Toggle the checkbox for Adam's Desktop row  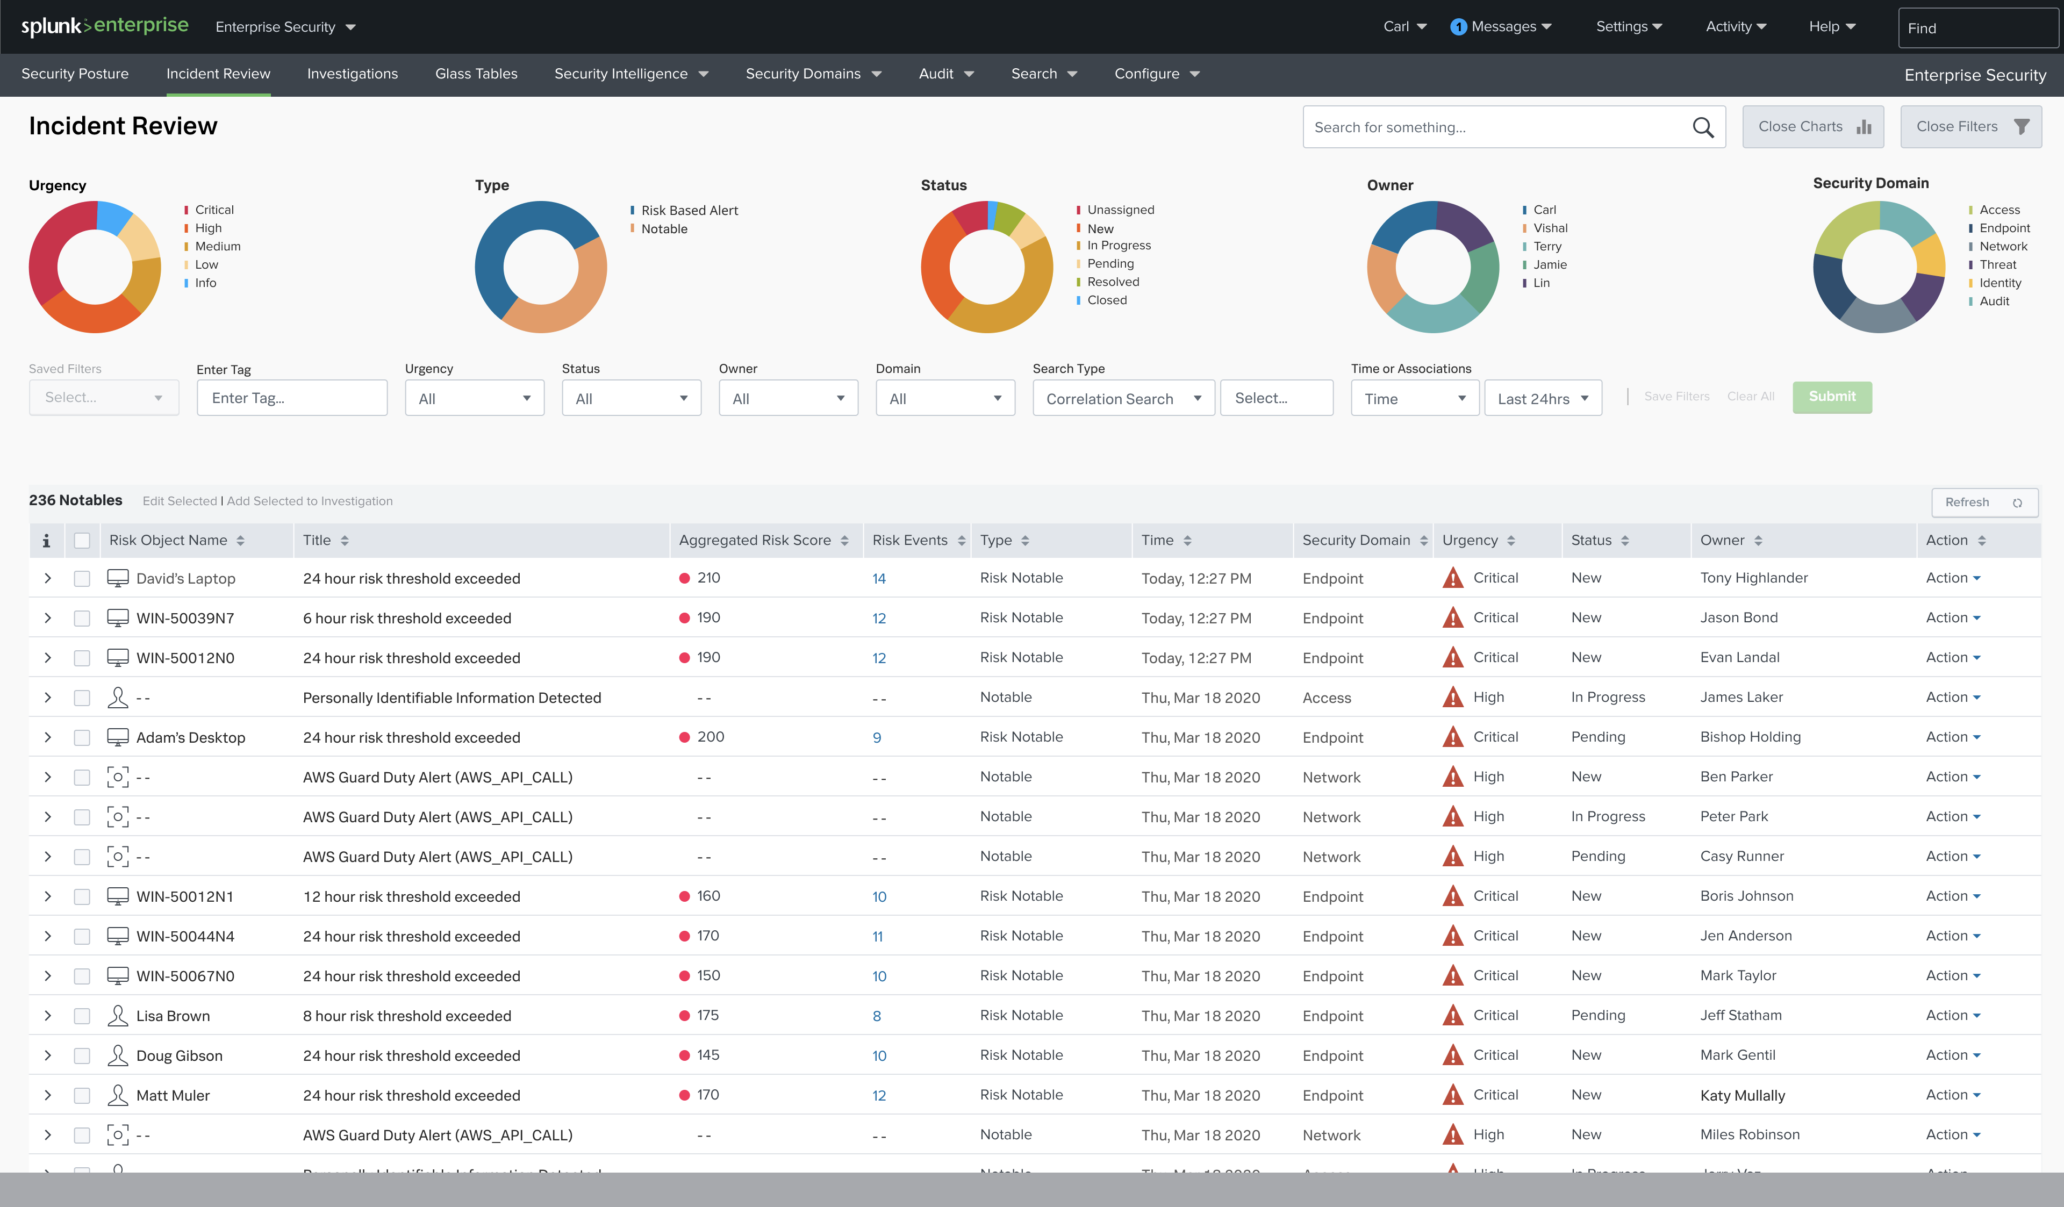pos(81,737)
